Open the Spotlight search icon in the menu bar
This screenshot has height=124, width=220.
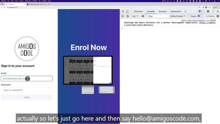pos(212,1)
